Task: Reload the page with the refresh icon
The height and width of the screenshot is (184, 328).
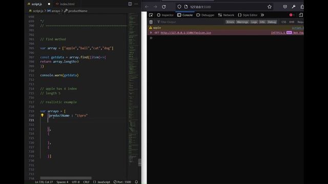Action: pyautogui.click(x=164, y=7)
